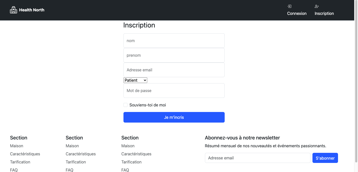Click the newsletter 'Adresse email' field
This screenshot has width=358, height=172.
(x=257, y=158)
